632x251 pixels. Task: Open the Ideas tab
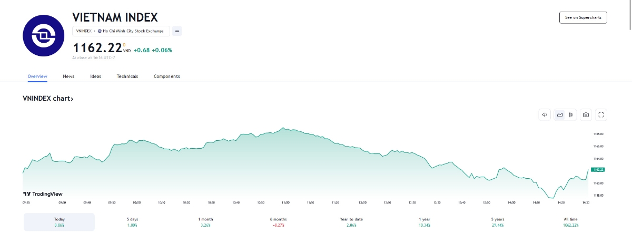95,76
